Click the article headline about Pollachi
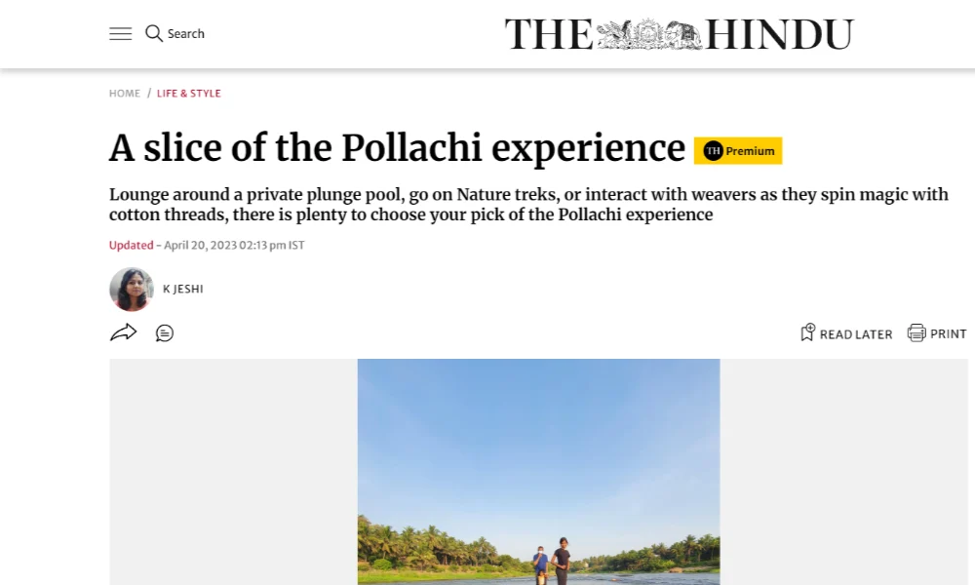The width and height of the screenshot is (975, 585). (x=398, y=148)
